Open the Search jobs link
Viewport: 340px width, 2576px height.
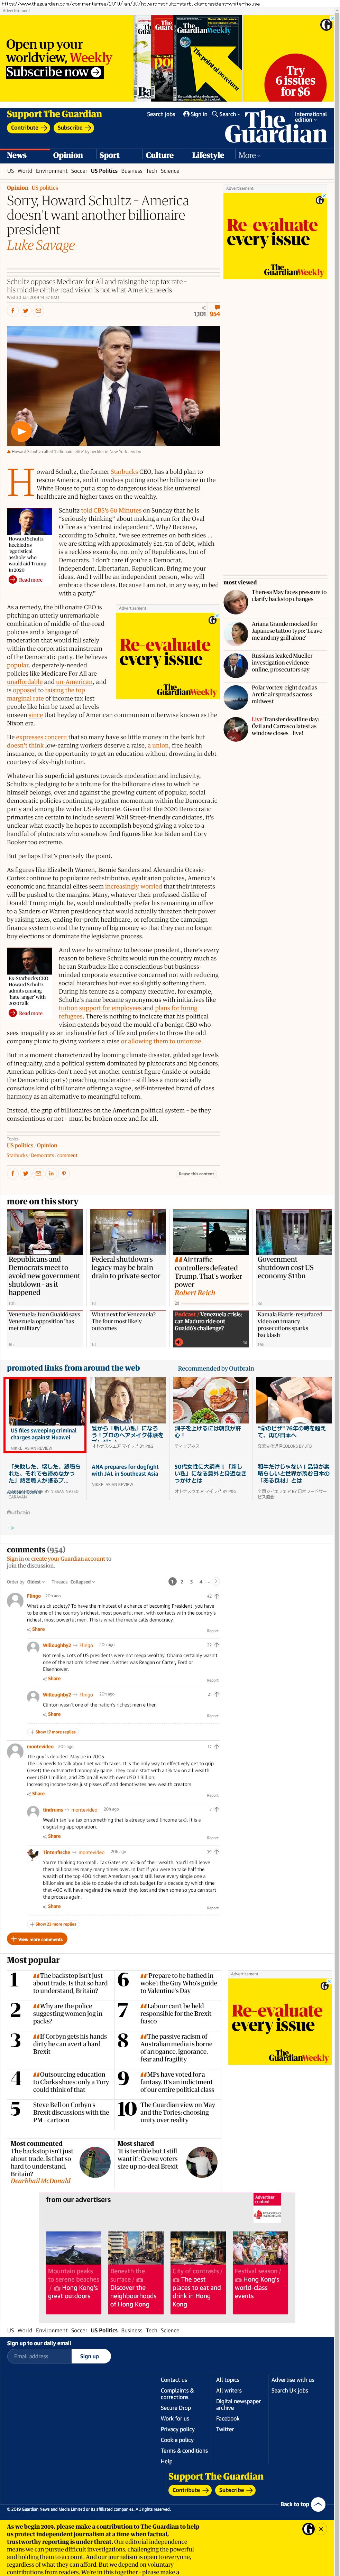[161, 114]
